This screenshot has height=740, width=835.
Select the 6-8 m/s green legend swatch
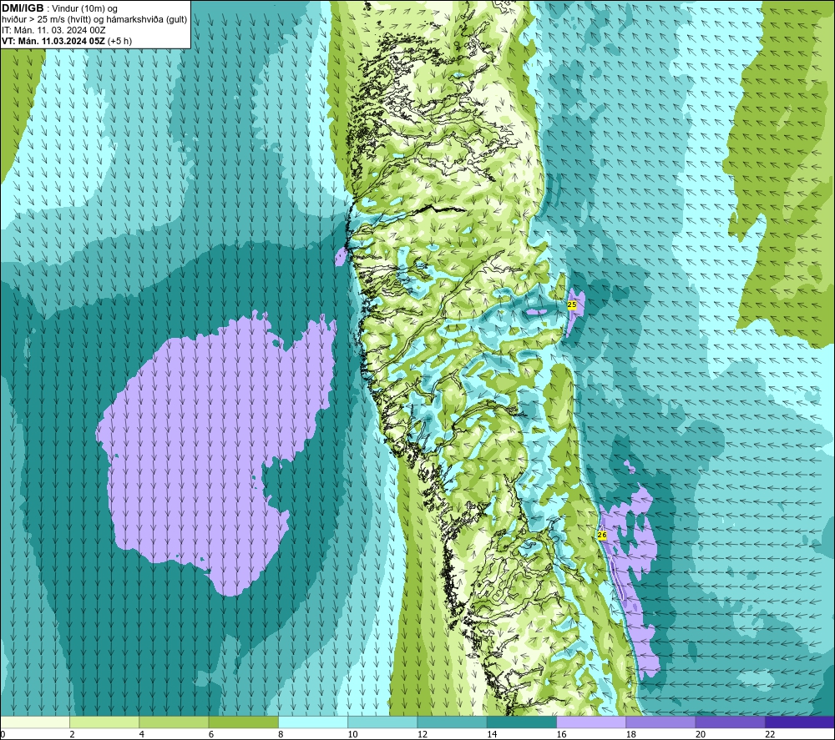pyautogui.click(x=243, y=722)
